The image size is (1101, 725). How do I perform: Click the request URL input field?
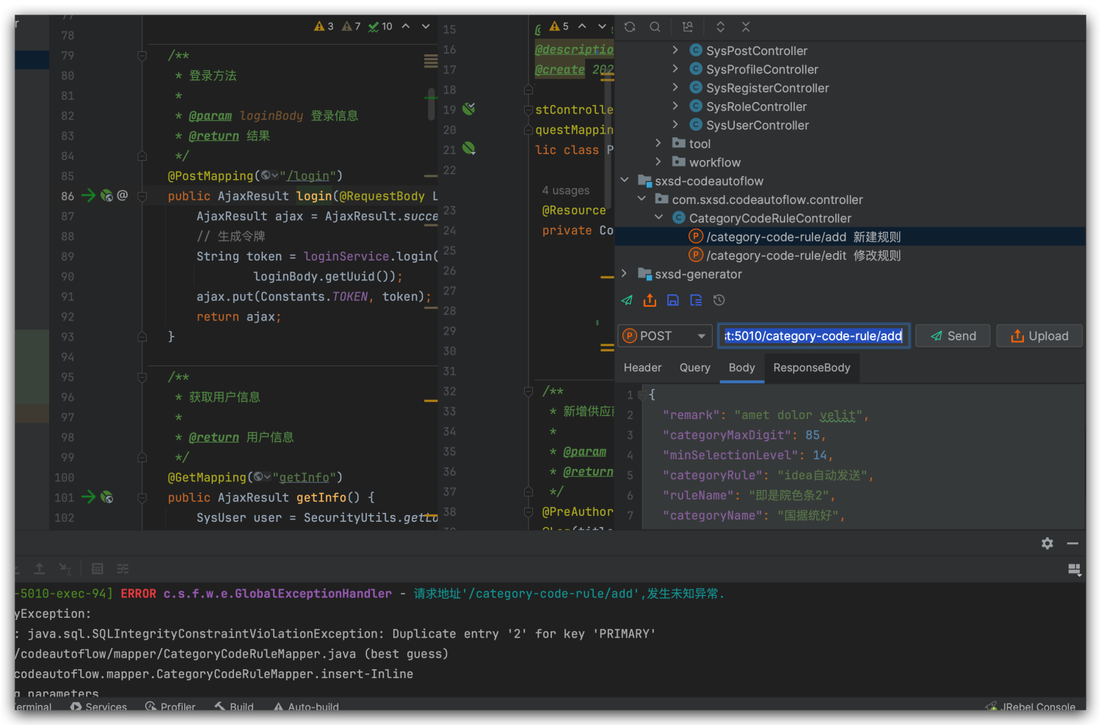[814, 336]
